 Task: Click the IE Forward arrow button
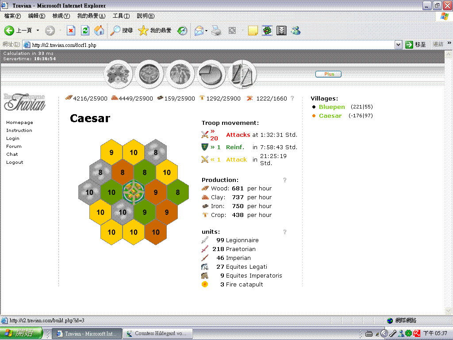pos(50,31)
